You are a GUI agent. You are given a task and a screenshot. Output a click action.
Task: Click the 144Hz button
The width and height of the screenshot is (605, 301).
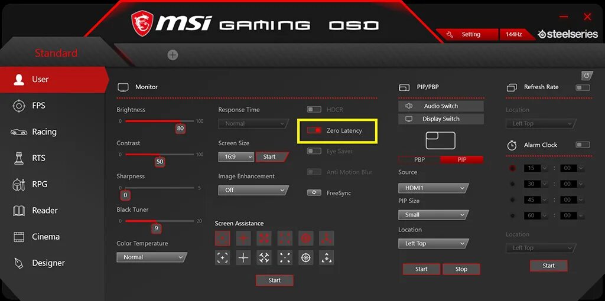coord(516,34)
